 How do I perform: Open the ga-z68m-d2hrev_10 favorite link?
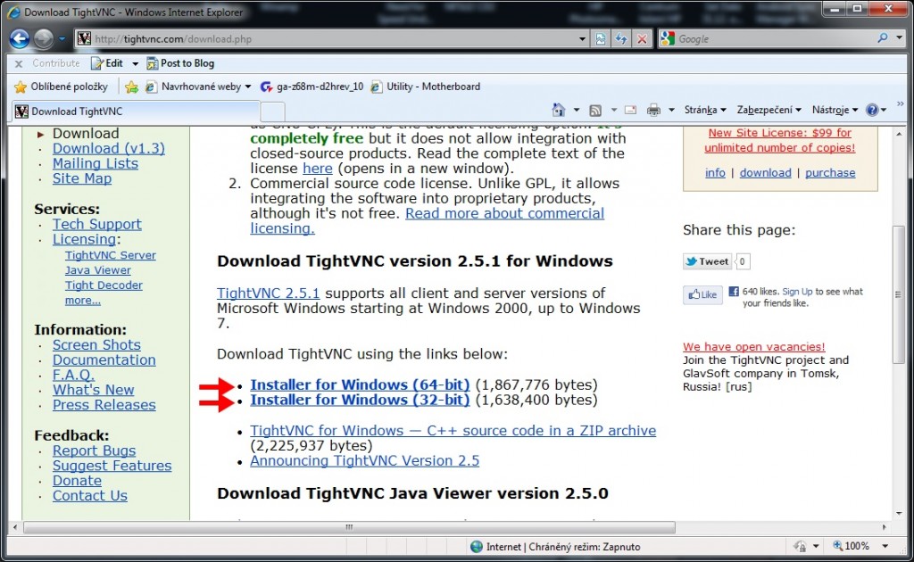(x=312, y=87)
